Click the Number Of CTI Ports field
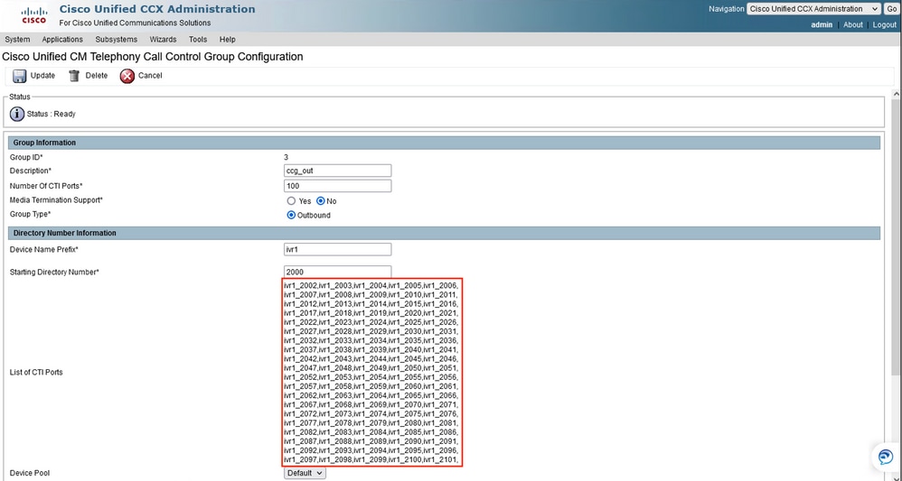Screen dimensions: 902x481 click(338, 186)
